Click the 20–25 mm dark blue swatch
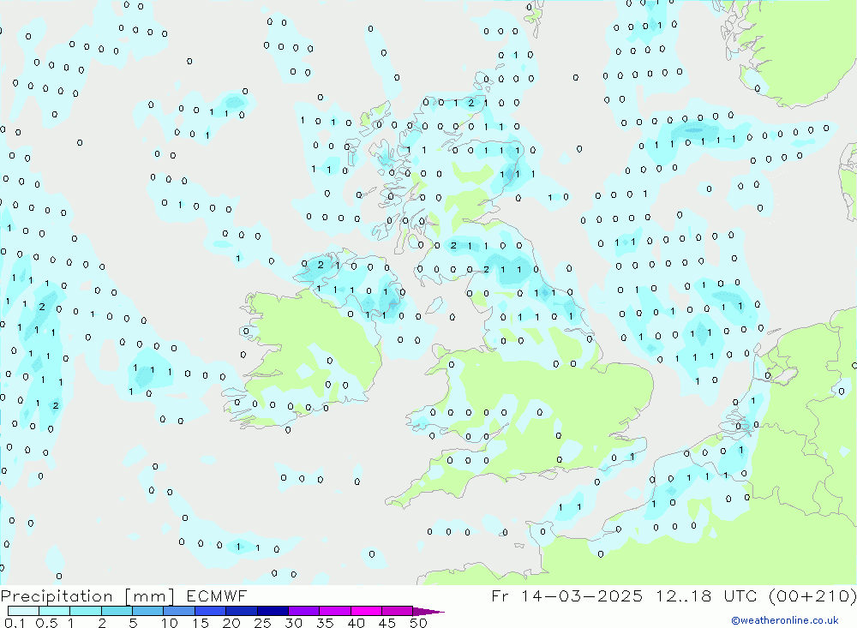The width and height of the screenshot is (857, 628). pyautogui.click(x=242, y=611)
